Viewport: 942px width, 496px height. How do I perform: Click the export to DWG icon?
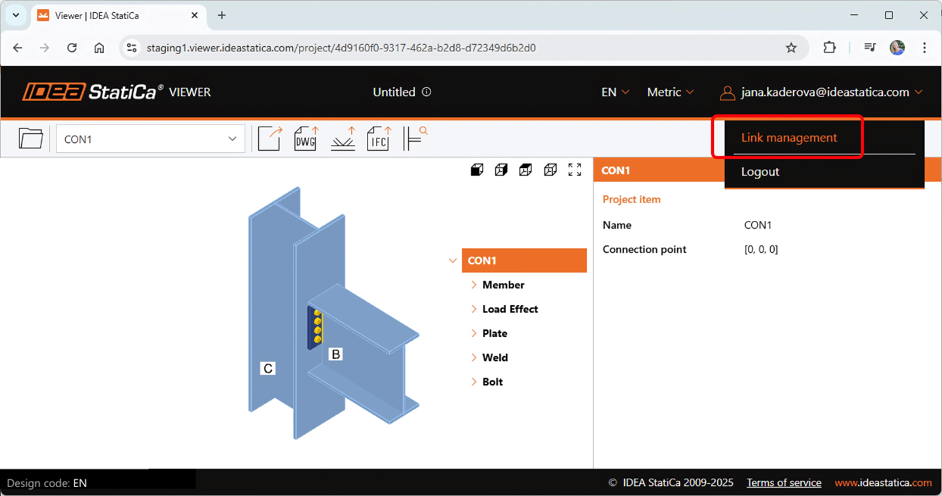pyautogui.click(x=306, y=139)
